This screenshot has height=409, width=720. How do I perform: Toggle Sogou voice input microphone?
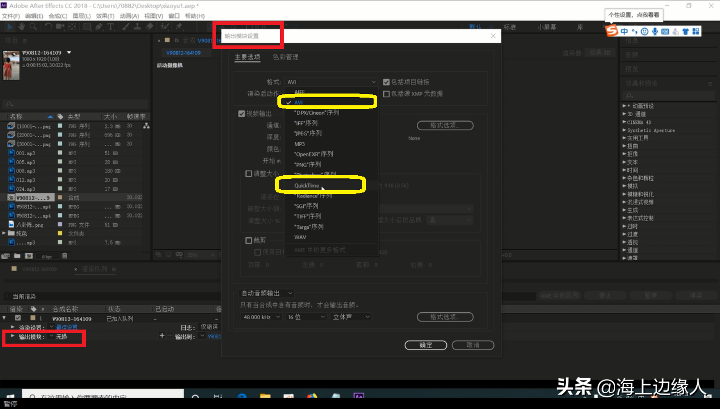click(x=655, y=31)
